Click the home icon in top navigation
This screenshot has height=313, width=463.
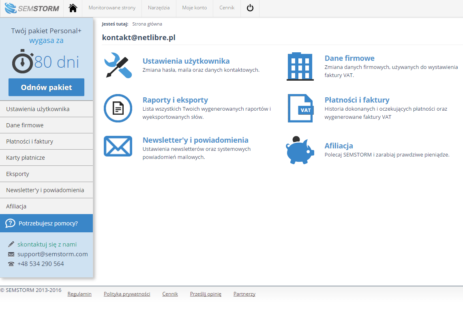point(73,8)
